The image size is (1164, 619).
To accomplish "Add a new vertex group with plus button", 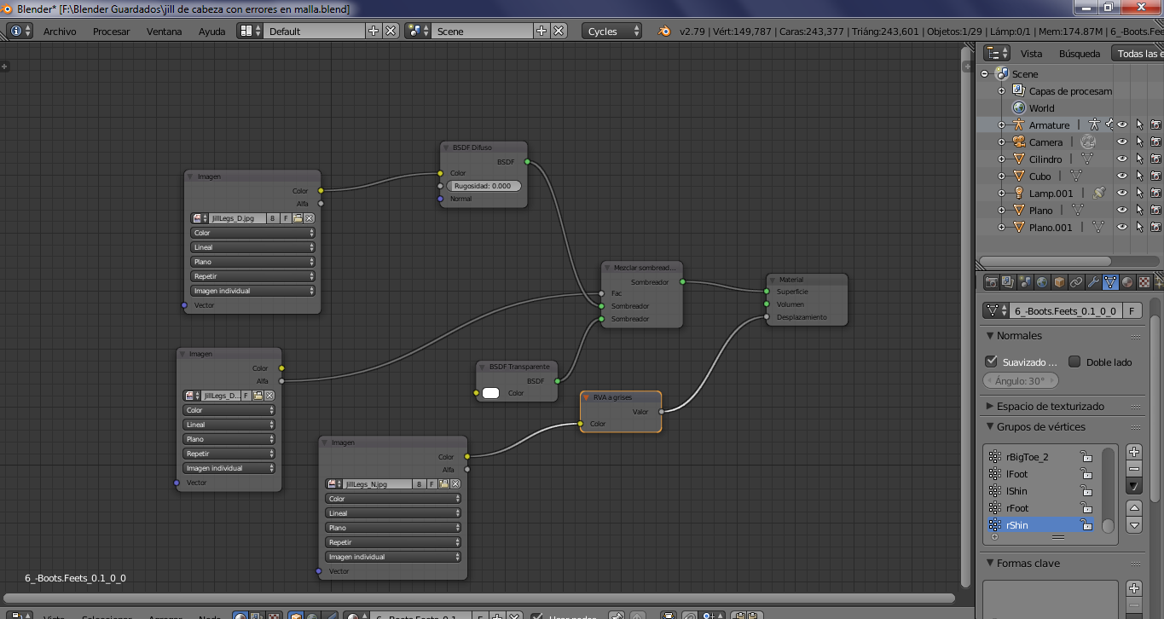I will click(x=1133, y=452).
